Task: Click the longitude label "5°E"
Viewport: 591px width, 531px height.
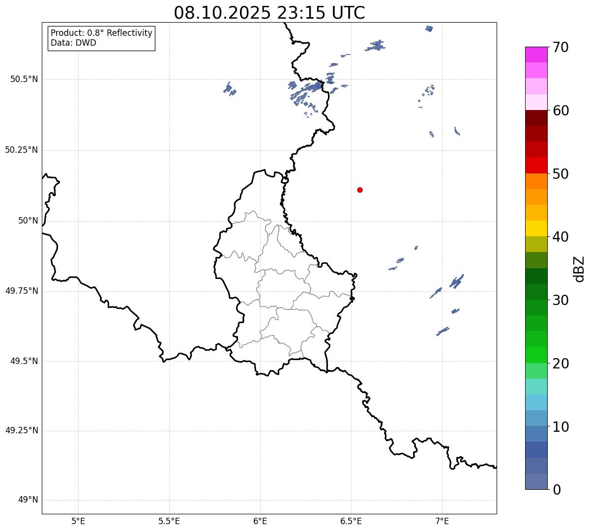Action: coord(78,521)
